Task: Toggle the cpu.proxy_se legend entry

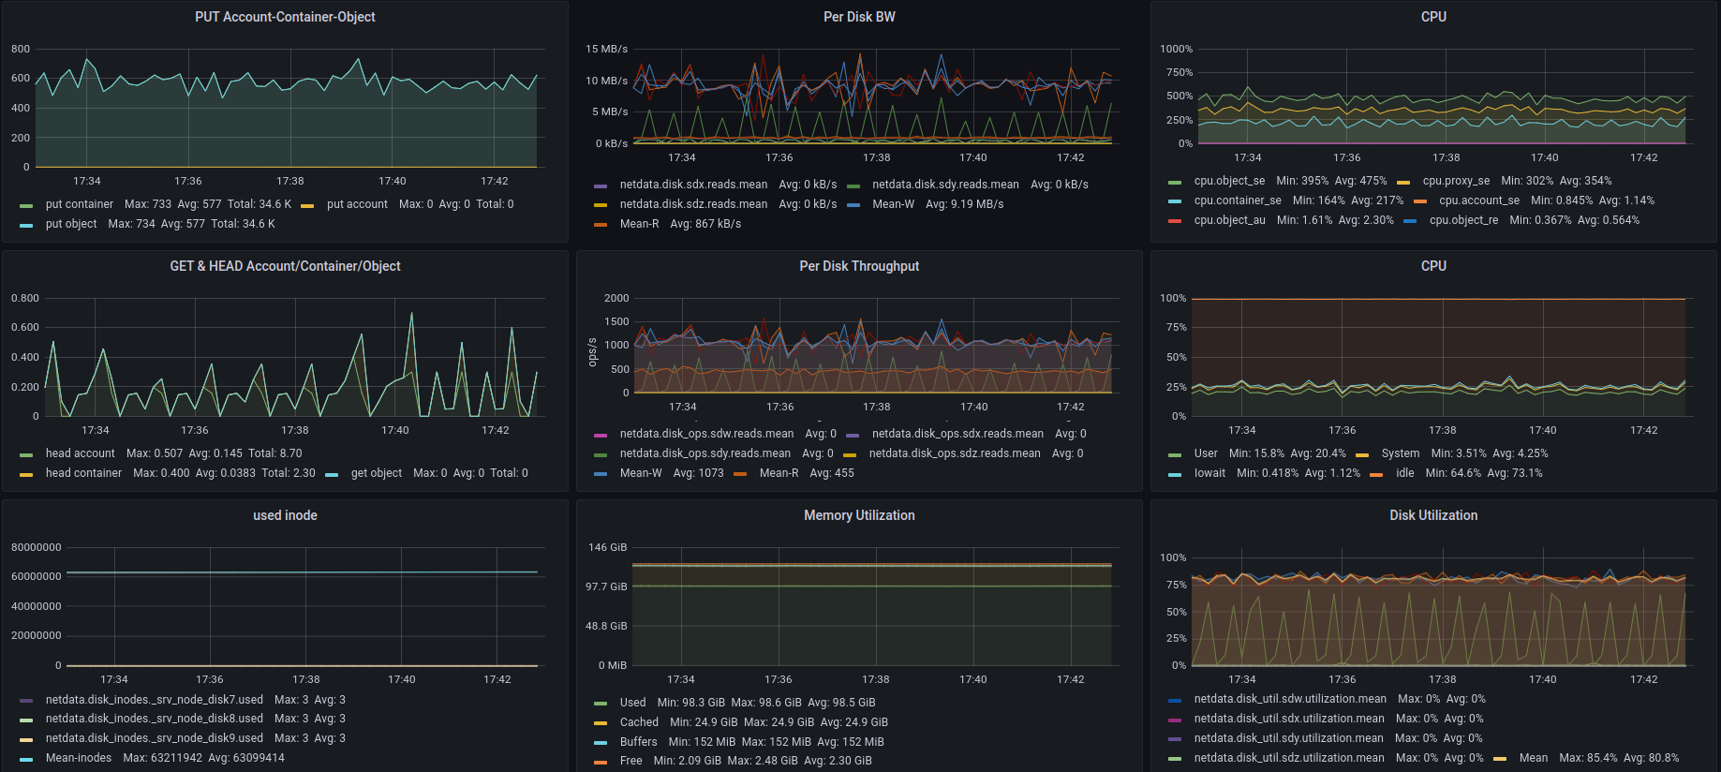Action: pos(1455,181)
